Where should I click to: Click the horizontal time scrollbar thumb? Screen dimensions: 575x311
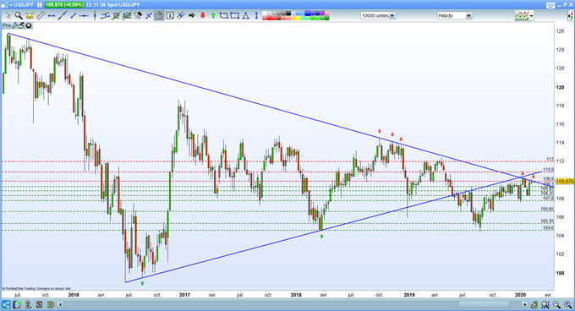click(x=484, y=304)
